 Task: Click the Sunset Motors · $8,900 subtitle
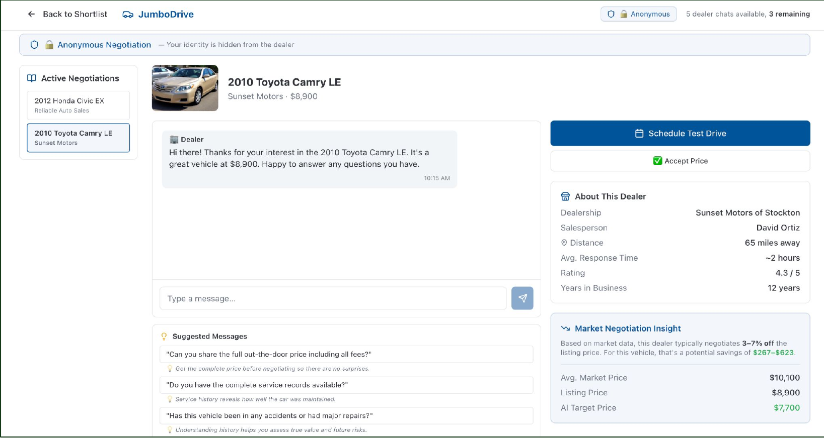(273, 96)
